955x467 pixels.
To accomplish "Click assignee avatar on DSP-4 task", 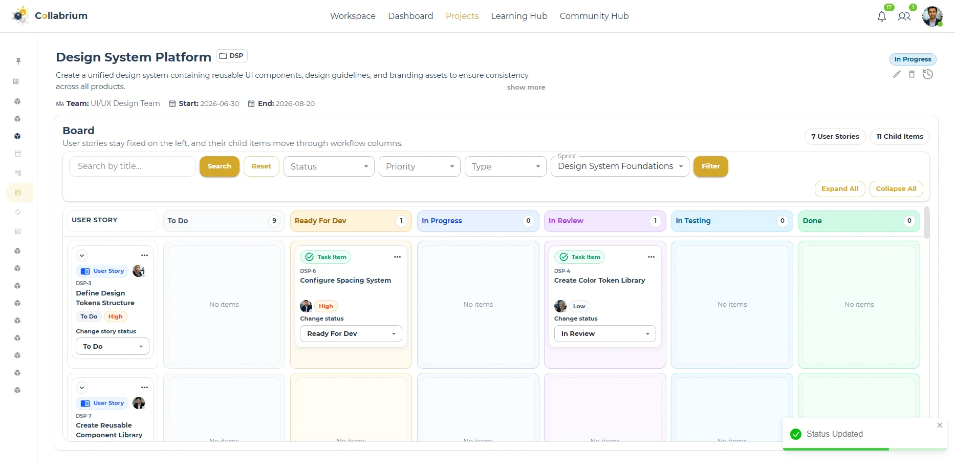I will 560,306.
